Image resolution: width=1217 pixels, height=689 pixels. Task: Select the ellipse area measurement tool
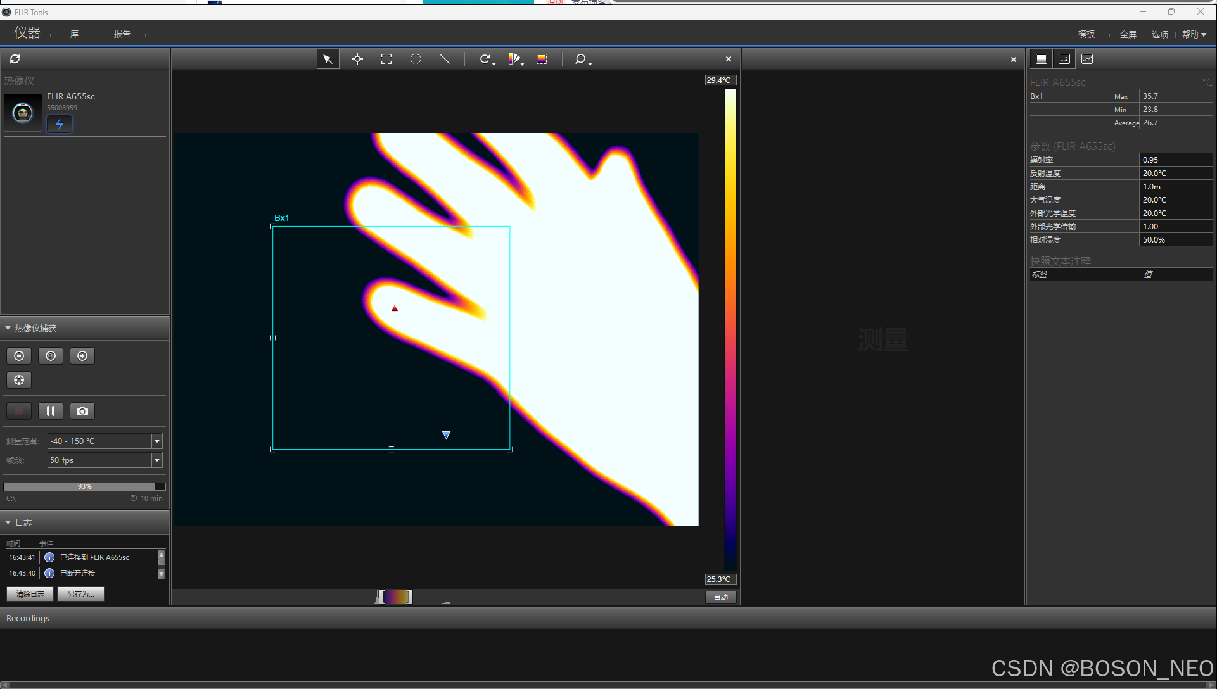[x=416, y=59]
